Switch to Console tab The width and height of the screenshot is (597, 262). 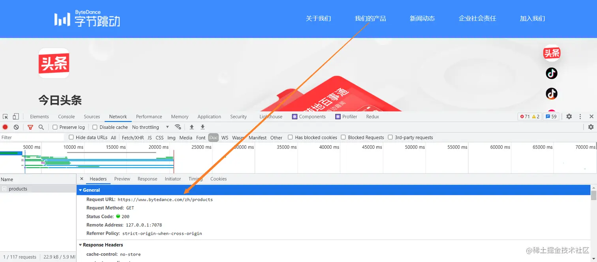(66, 116)
